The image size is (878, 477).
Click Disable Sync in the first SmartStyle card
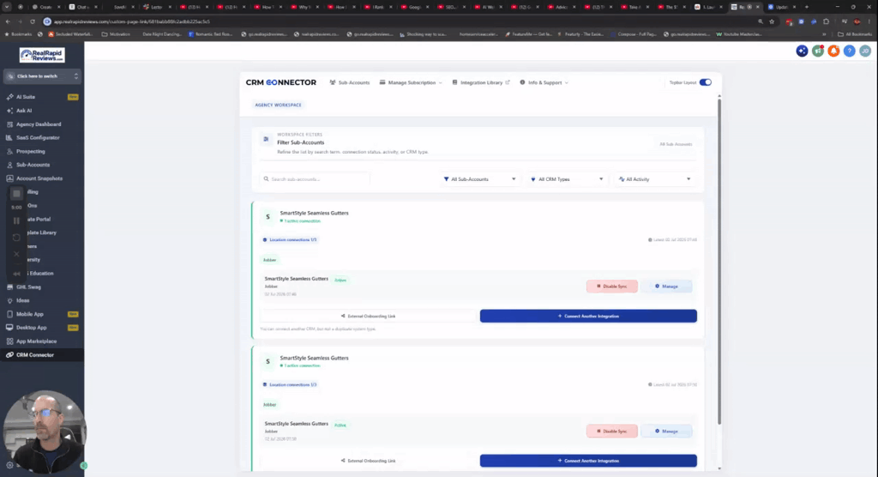coord(611,287)
